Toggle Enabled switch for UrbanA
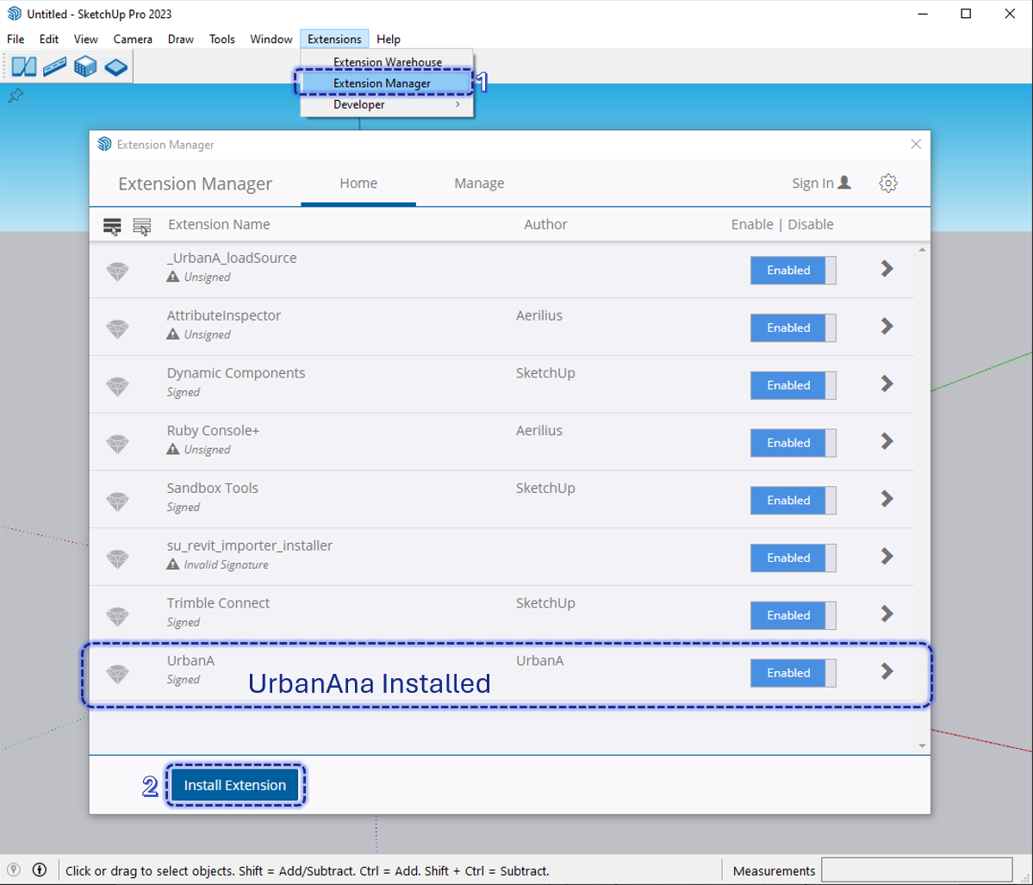The width and height of the screenshot is (1033, 885). click(793, 673)
